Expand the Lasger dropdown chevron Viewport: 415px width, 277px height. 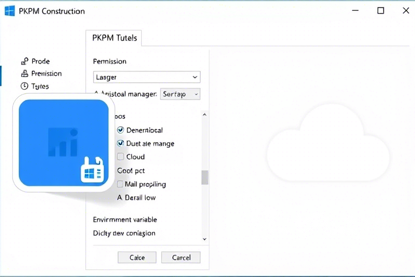click(x=195, y=77)
